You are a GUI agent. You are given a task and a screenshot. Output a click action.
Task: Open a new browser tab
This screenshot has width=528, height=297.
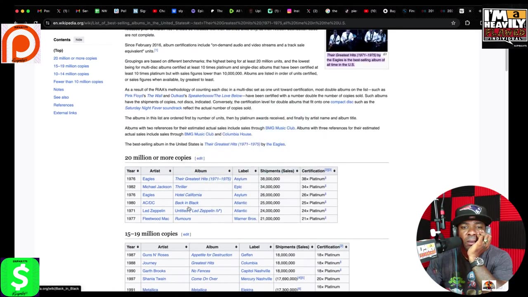tap(480, 11)
